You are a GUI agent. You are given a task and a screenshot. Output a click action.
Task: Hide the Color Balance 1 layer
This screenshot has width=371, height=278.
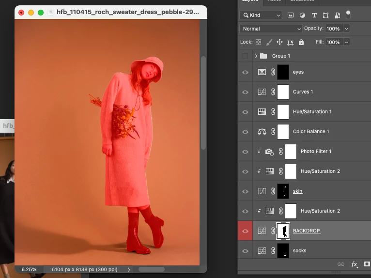coord(245,132)
